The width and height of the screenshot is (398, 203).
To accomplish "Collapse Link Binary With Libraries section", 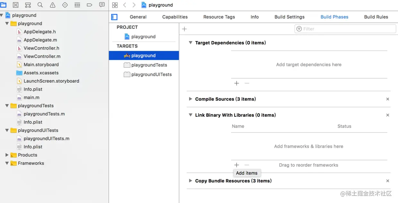I will (x=190, y=115).
